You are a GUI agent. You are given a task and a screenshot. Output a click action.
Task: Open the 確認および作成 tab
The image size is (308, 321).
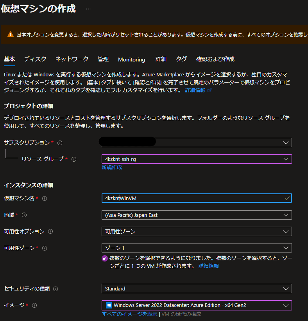coord(215,59)
